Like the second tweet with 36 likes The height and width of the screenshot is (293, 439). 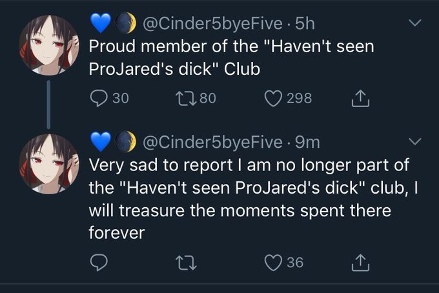273,263
